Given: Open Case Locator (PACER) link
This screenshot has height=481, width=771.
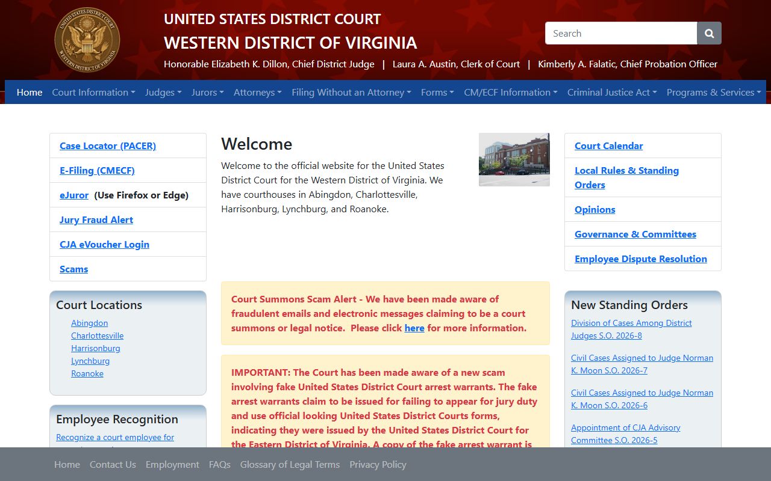Looking at the screenshot, I should [x=108, y=146].
